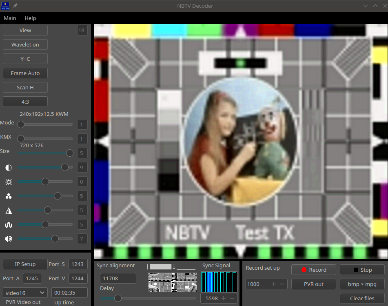Click the sharpness slider handle
Image resolution: width=388 pixels, height=306 pixels.
click(x=48, y=210)
